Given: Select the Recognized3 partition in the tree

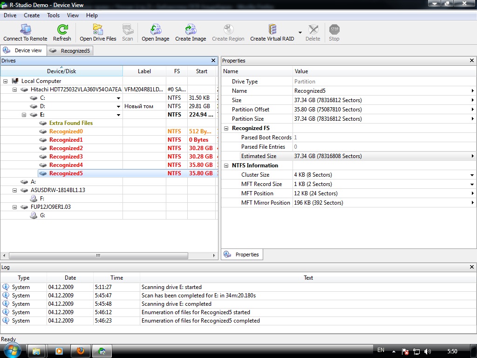Looking at the screenshot, I should [66, 157].
